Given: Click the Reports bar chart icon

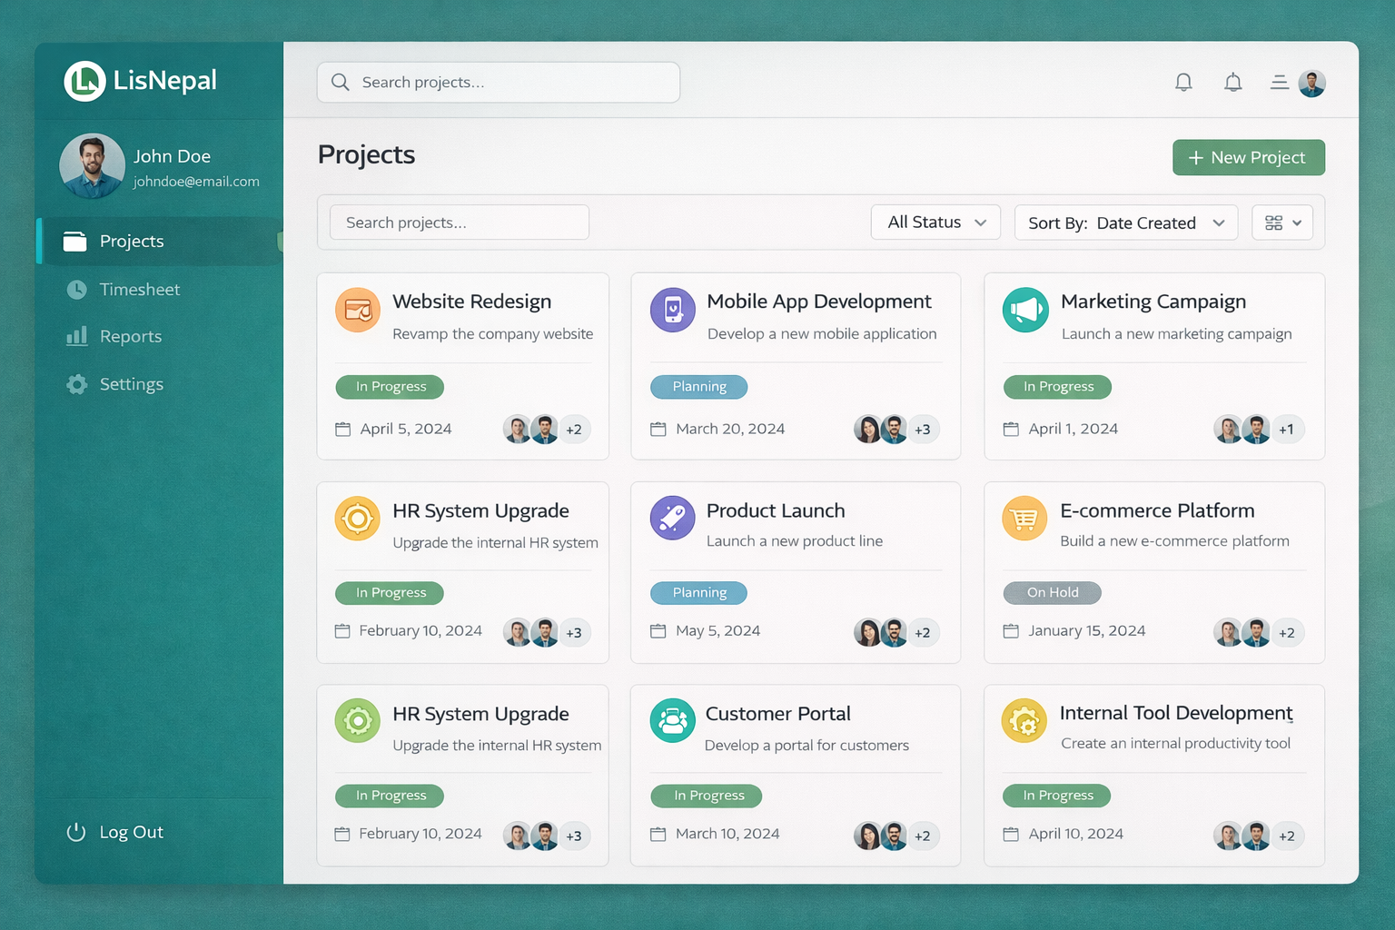Looking at the screenshot, I should 77,336.
